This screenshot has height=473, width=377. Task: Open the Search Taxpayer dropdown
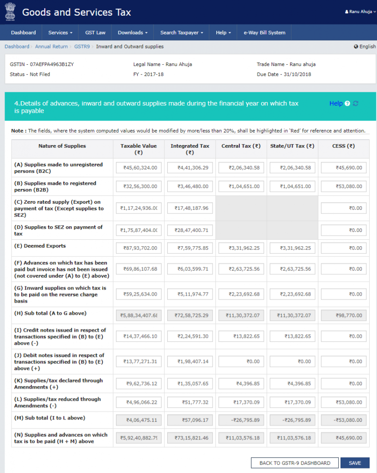click(x=182, y=33)
